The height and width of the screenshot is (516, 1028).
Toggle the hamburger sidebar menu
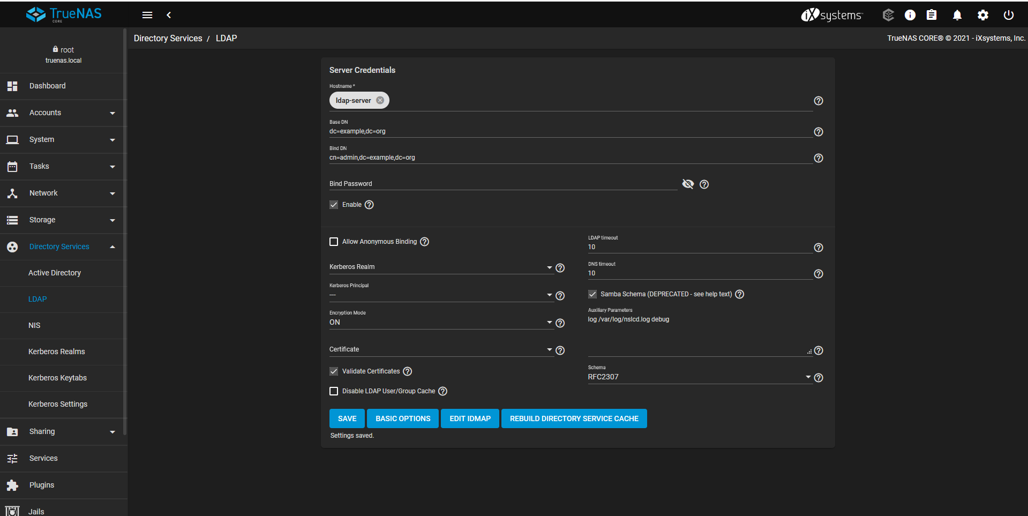pos(147,15)
